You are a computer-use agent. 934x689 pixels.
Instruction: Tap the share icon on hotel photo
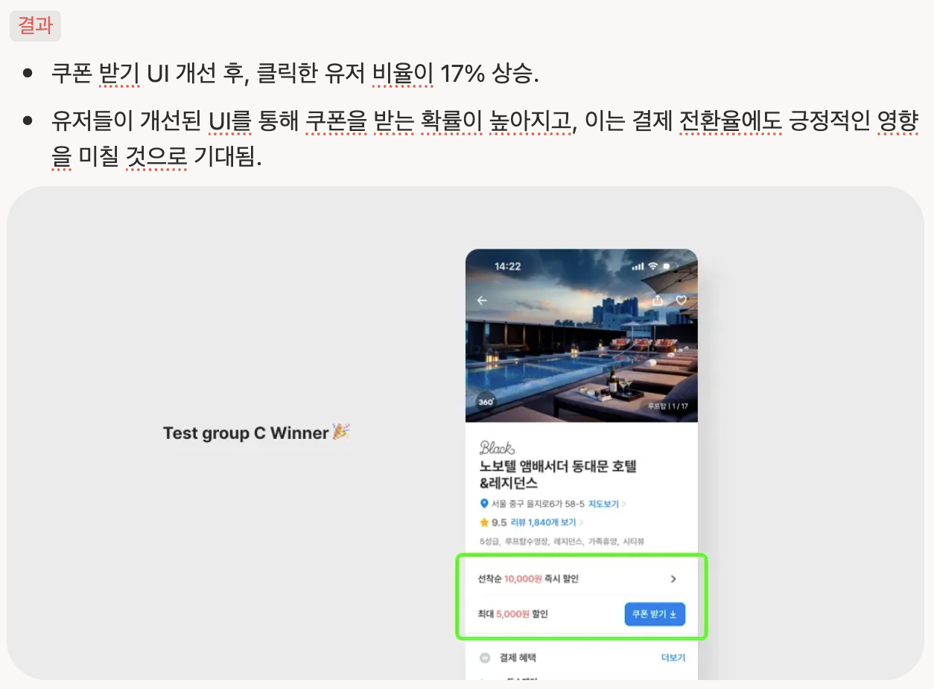[x=658, y=300]
